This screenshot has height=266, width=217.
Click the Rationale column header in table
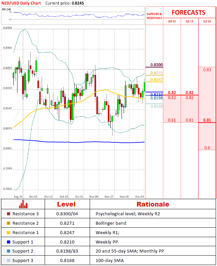153,204
